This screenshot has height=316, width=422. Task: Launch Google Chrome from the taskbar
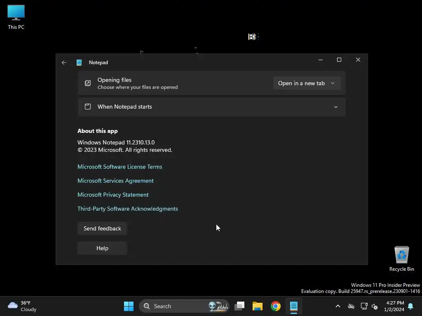[276, 306]
